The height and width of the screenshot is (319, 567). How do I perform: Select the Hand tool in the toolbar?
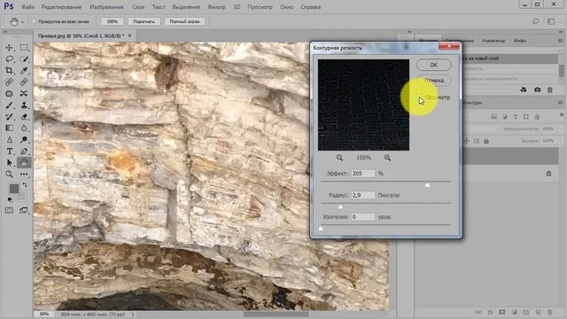tap(24, 163)
